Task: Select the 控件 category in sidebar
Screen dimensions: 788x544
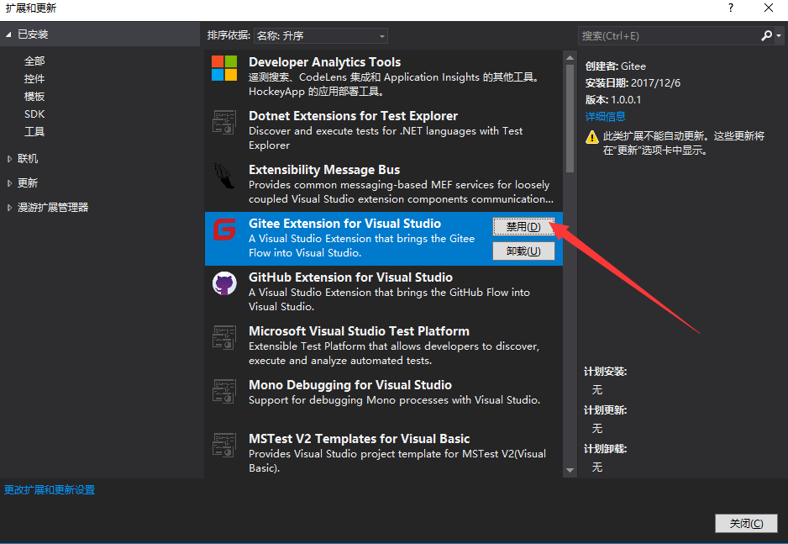Action: pyautogui.click(x=34, y=79)
